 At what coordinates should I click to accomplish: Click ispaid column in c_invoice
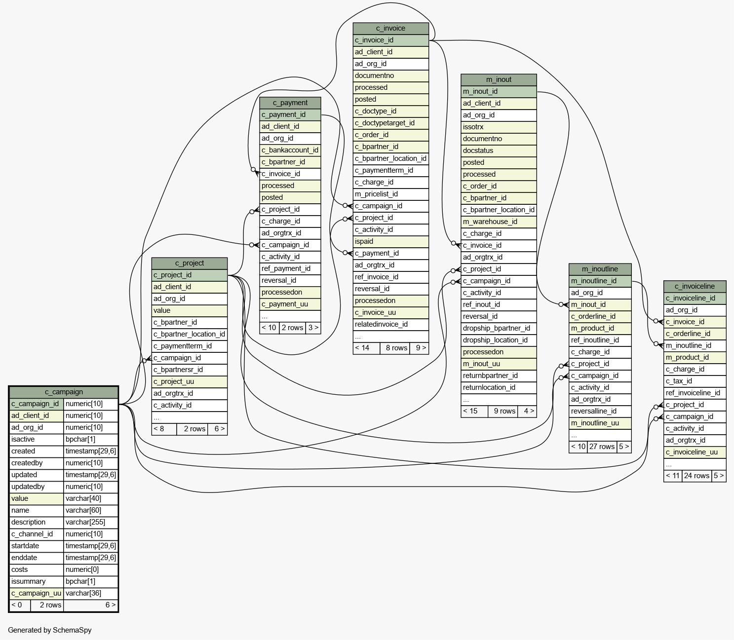coord(390,241)
